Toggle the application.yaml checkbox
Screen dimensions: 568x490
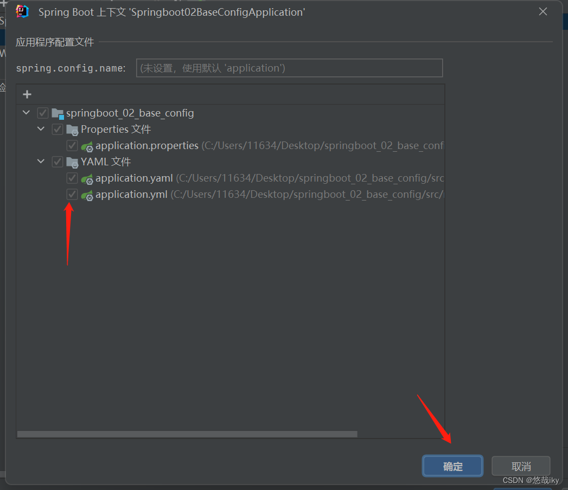point(72,178)
